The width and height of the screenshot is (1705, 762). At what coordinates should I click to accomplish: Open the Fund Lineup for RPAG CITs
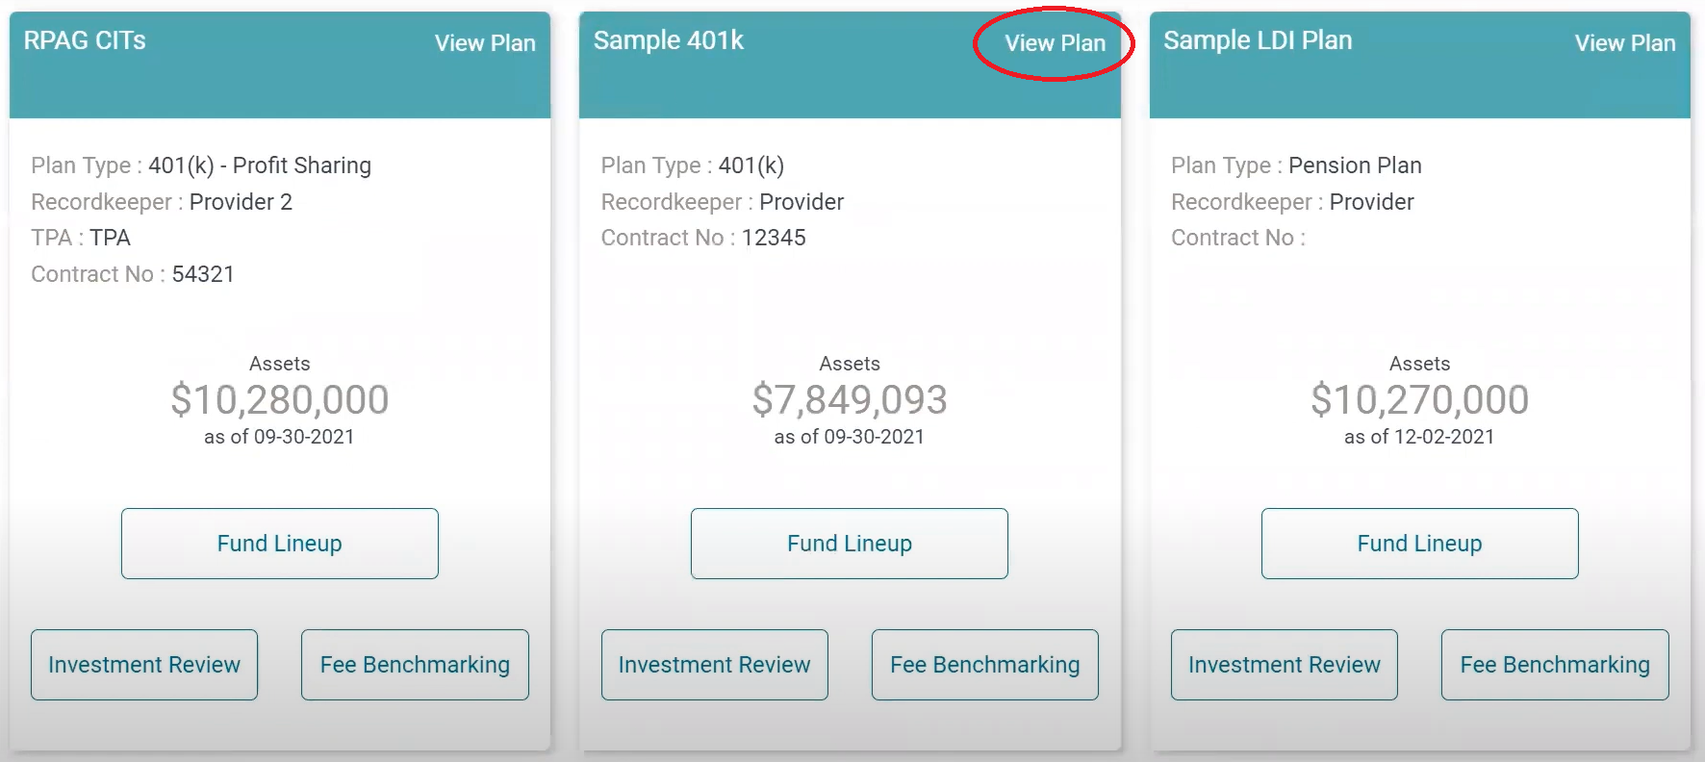[x=279, y=543]
